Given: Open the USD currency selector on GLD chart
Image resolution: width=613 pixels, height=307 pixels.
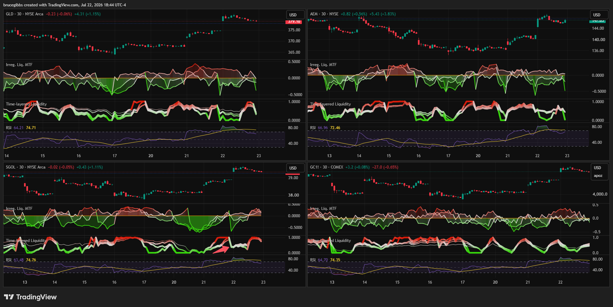Looking at the screenshot, I should click(x=295, y=15).
